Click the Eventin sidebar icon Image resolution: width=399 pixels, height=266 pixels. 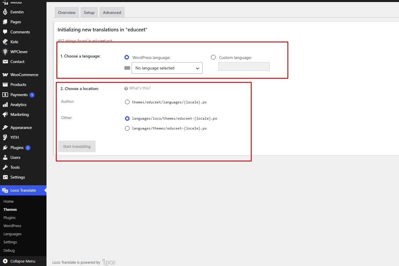coord(5,12)
